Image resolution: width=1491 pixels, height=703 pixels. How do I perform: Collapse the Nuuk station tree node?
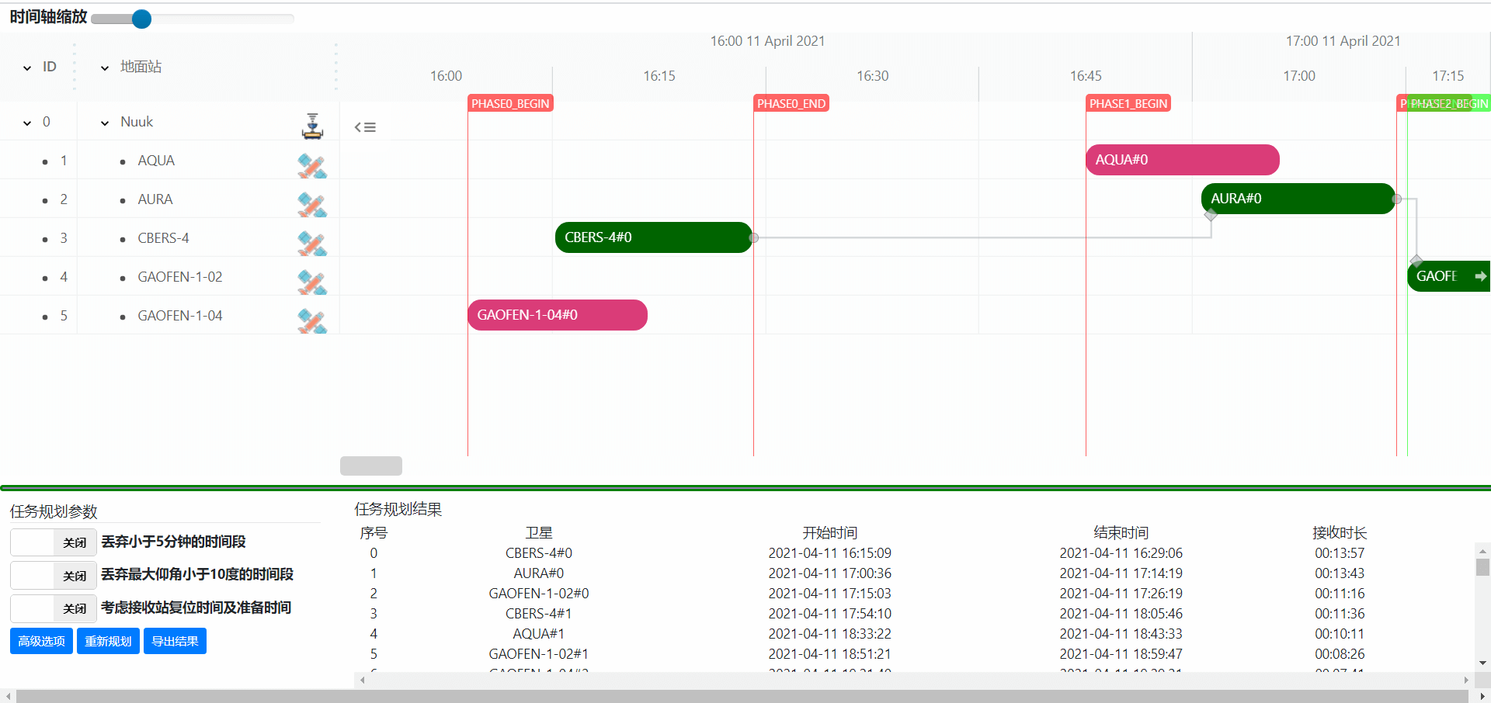point(105,123)
